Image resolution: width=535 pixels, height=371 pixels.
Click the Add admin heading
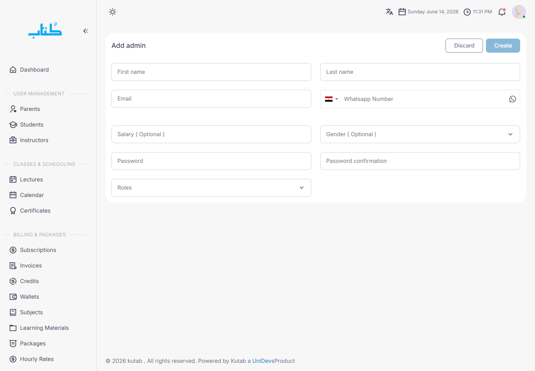coord(129,46)
